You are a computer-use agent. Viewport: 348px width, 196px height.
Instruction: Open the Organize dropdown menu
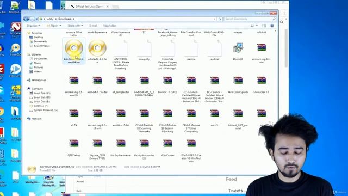(x=33, y=26)
